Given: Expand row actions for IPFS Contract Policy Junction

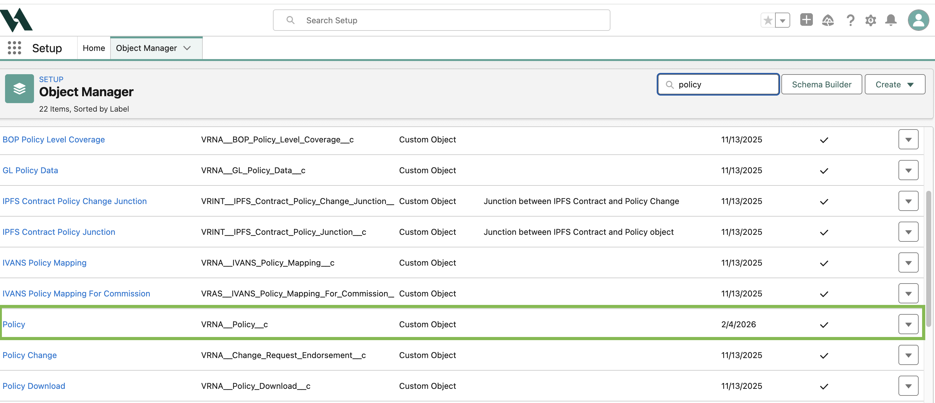Looking at the screenshot, I should point(908,232).
